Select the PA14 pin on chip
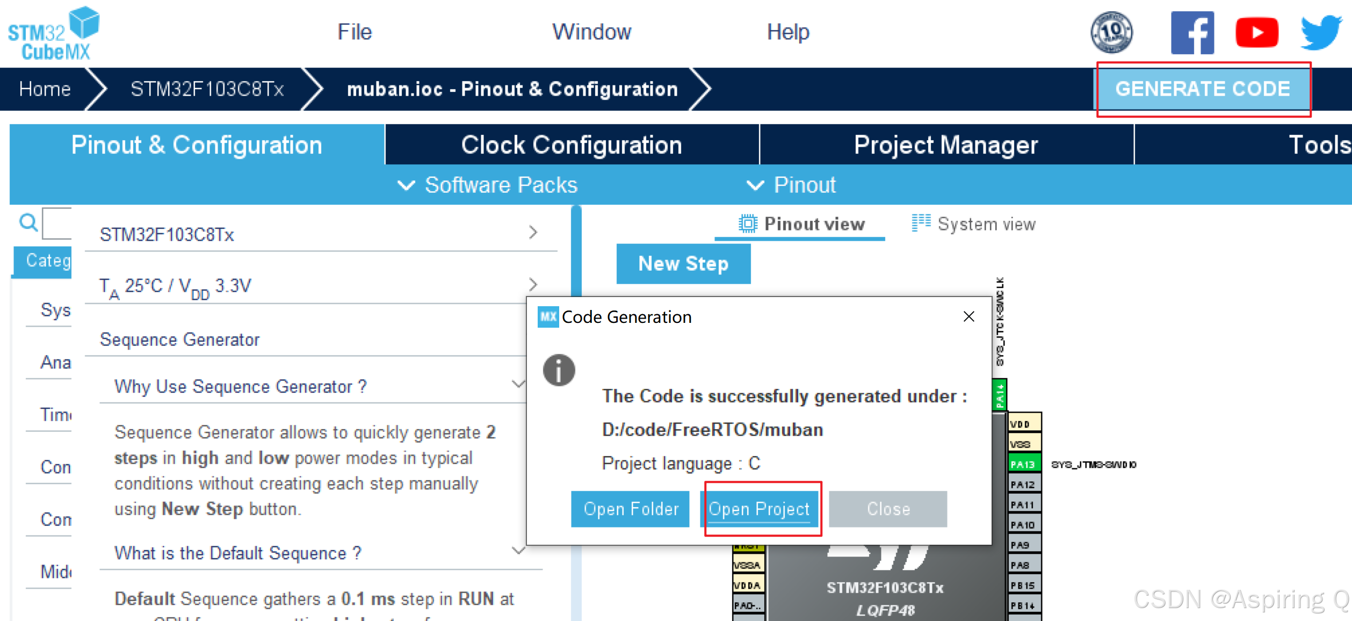1352x621 pixels. [999, 394]
